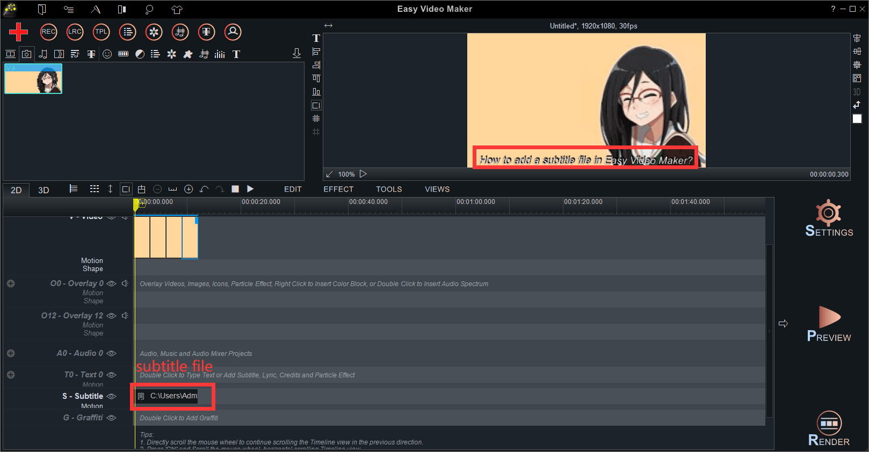This screenshot has height=452, width=869.
Task: Click the right arrow icon left of PREVIEW
Action: (x=783, y=324)
